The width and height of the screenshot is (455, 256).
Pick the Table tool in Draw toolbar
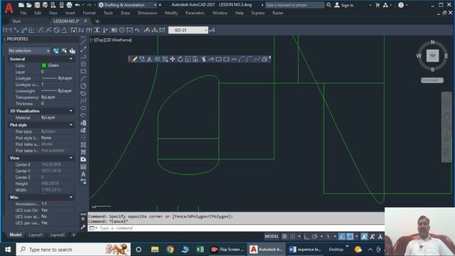pyautogui.click(x=83, y=167)
